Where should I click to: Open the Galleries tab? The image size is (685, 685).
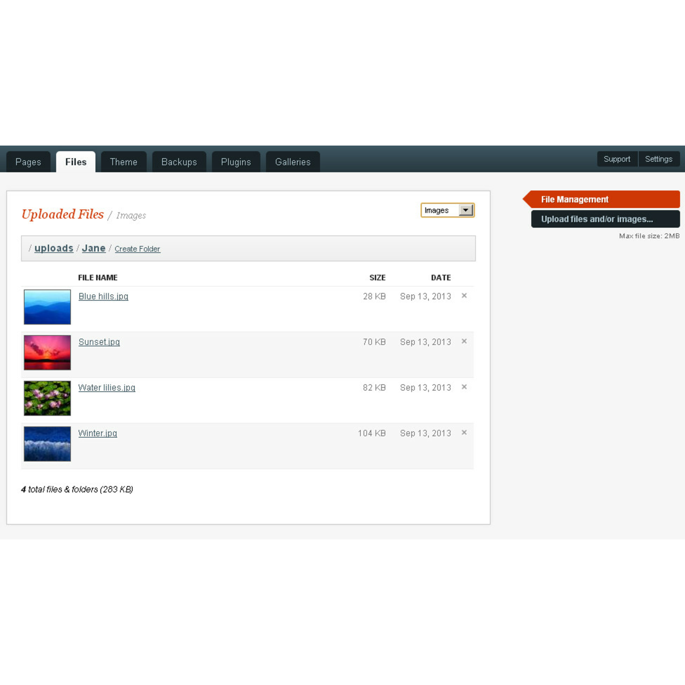click(293, 162)
